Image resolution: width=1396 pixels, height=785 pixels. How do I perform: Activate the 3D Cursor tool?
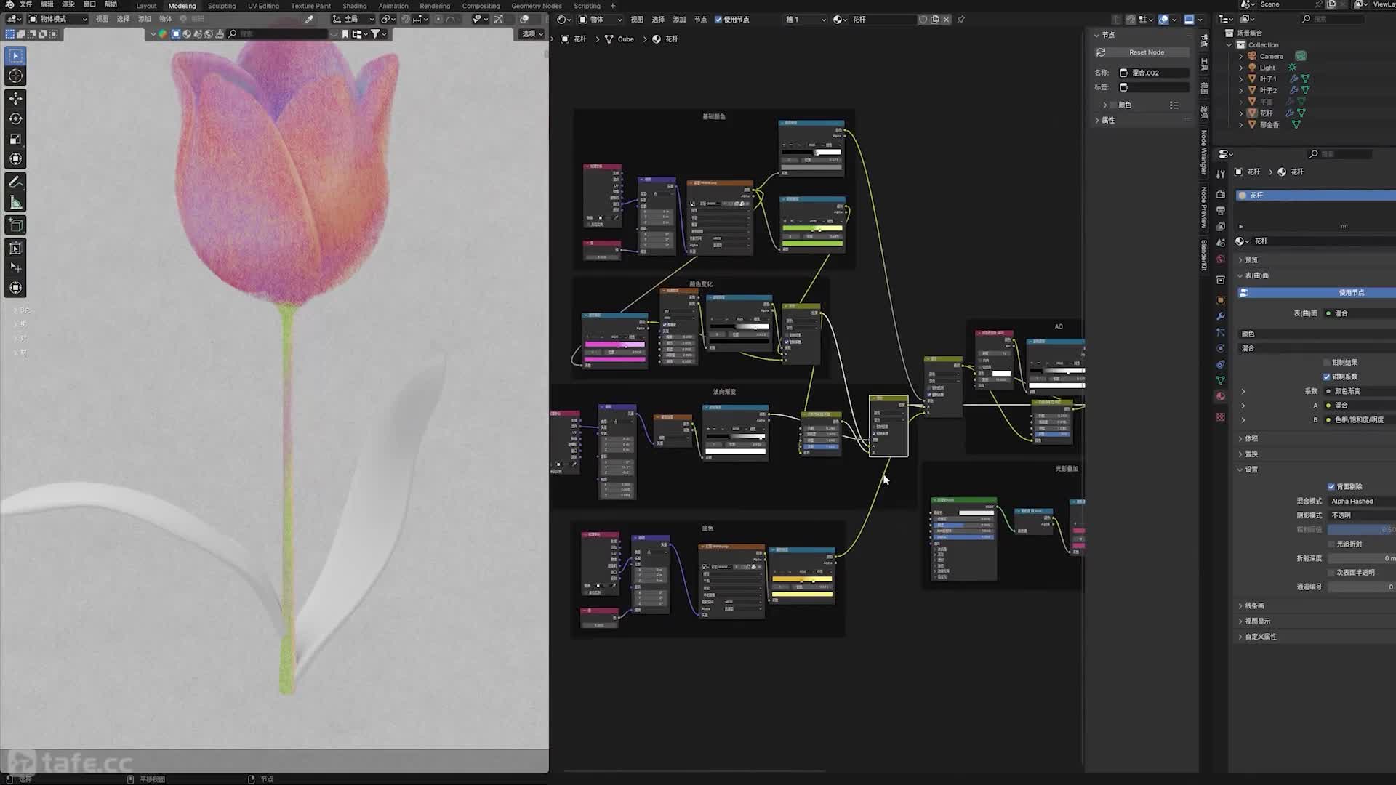click(15, 76)
